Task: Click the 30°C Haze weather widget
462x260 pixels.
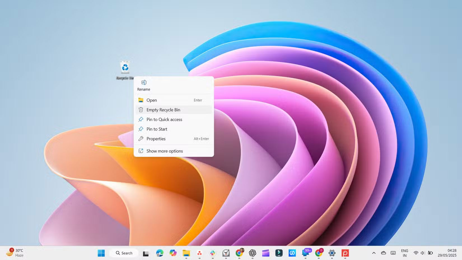Action: tap(15, 253)
